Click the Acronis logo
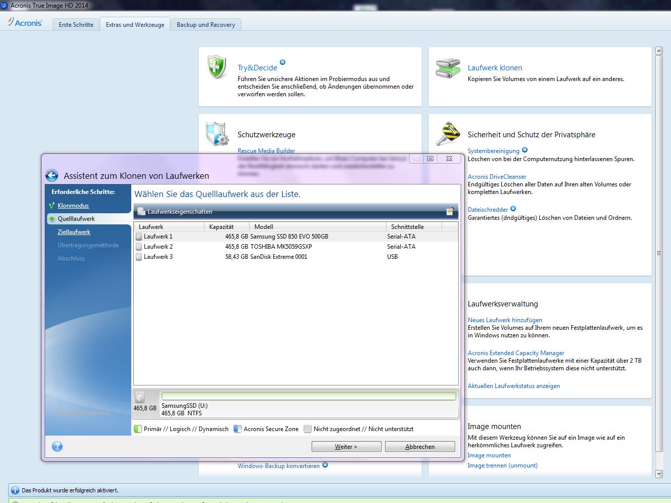 tap(25, 22)
